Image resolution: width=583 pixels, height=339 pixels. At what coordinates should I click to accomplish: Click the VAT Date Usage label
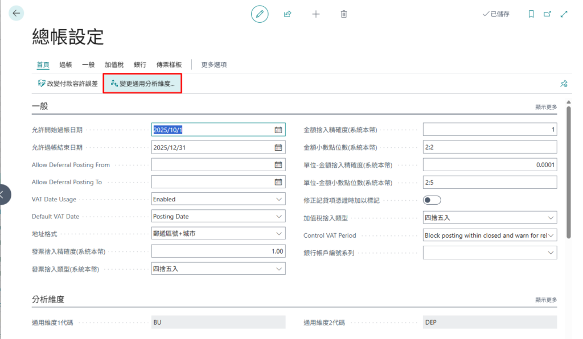(54, 200)
